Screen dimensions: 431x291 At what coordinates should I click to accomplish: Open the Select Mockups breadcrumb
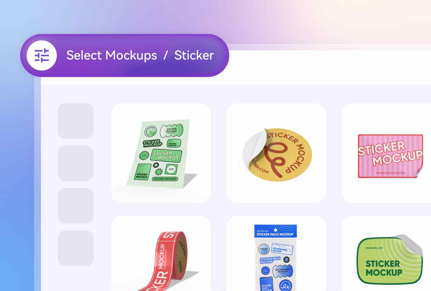click(112, 55)
